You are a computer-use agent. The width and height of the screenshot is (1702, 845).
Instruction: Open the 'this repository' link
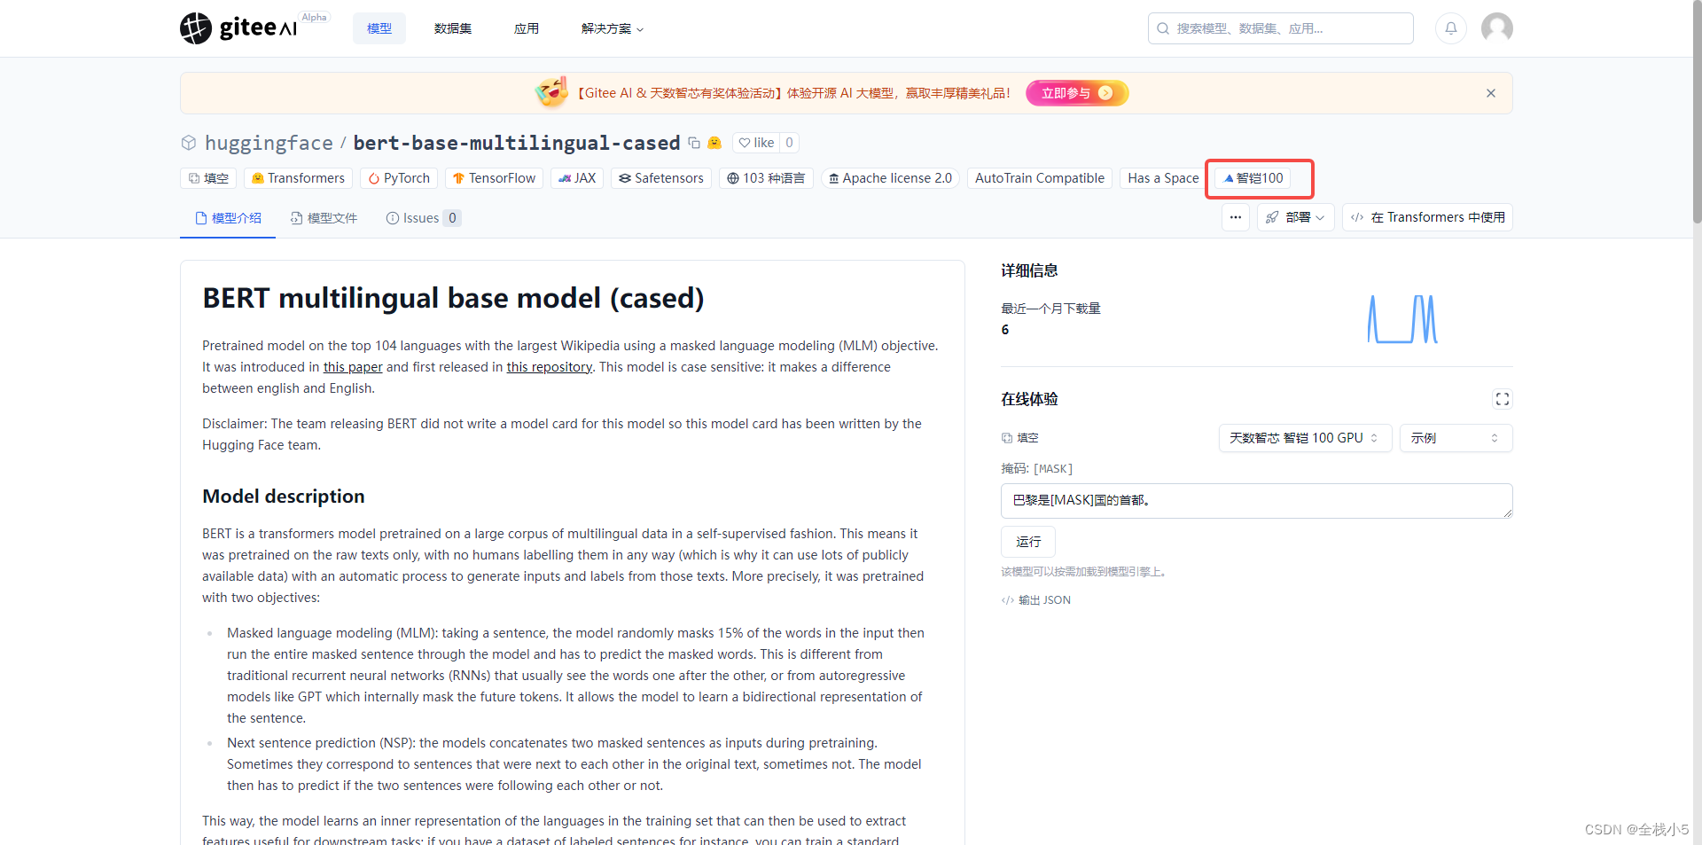(x=550, y=367)
